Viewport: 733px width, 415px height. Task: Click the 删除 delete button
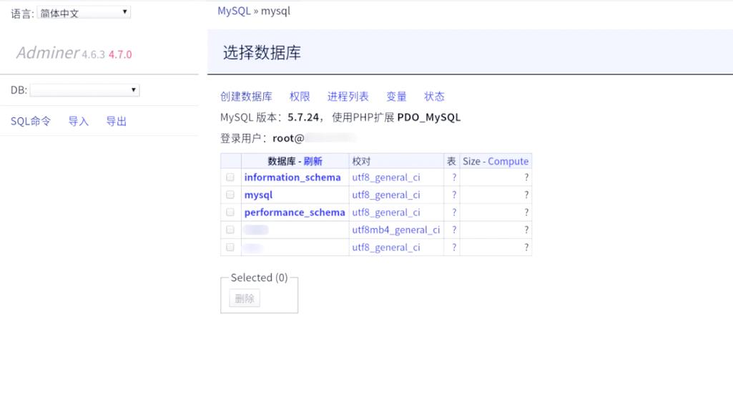tap(245, 298)
